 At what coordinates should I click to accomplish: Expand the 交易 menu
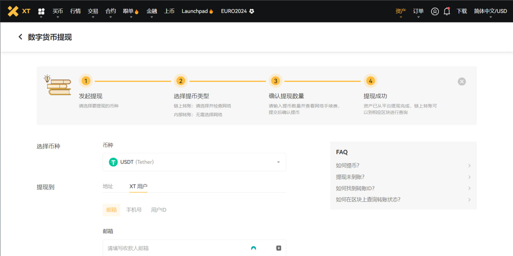pyautogui.click(x=93, y=12)
